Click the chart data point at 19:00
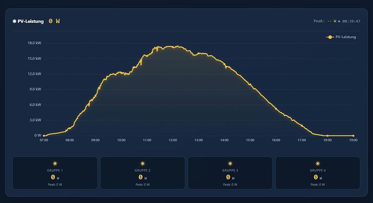The height and width of the screenshot is (203, 373). click(x=354, y=136)
